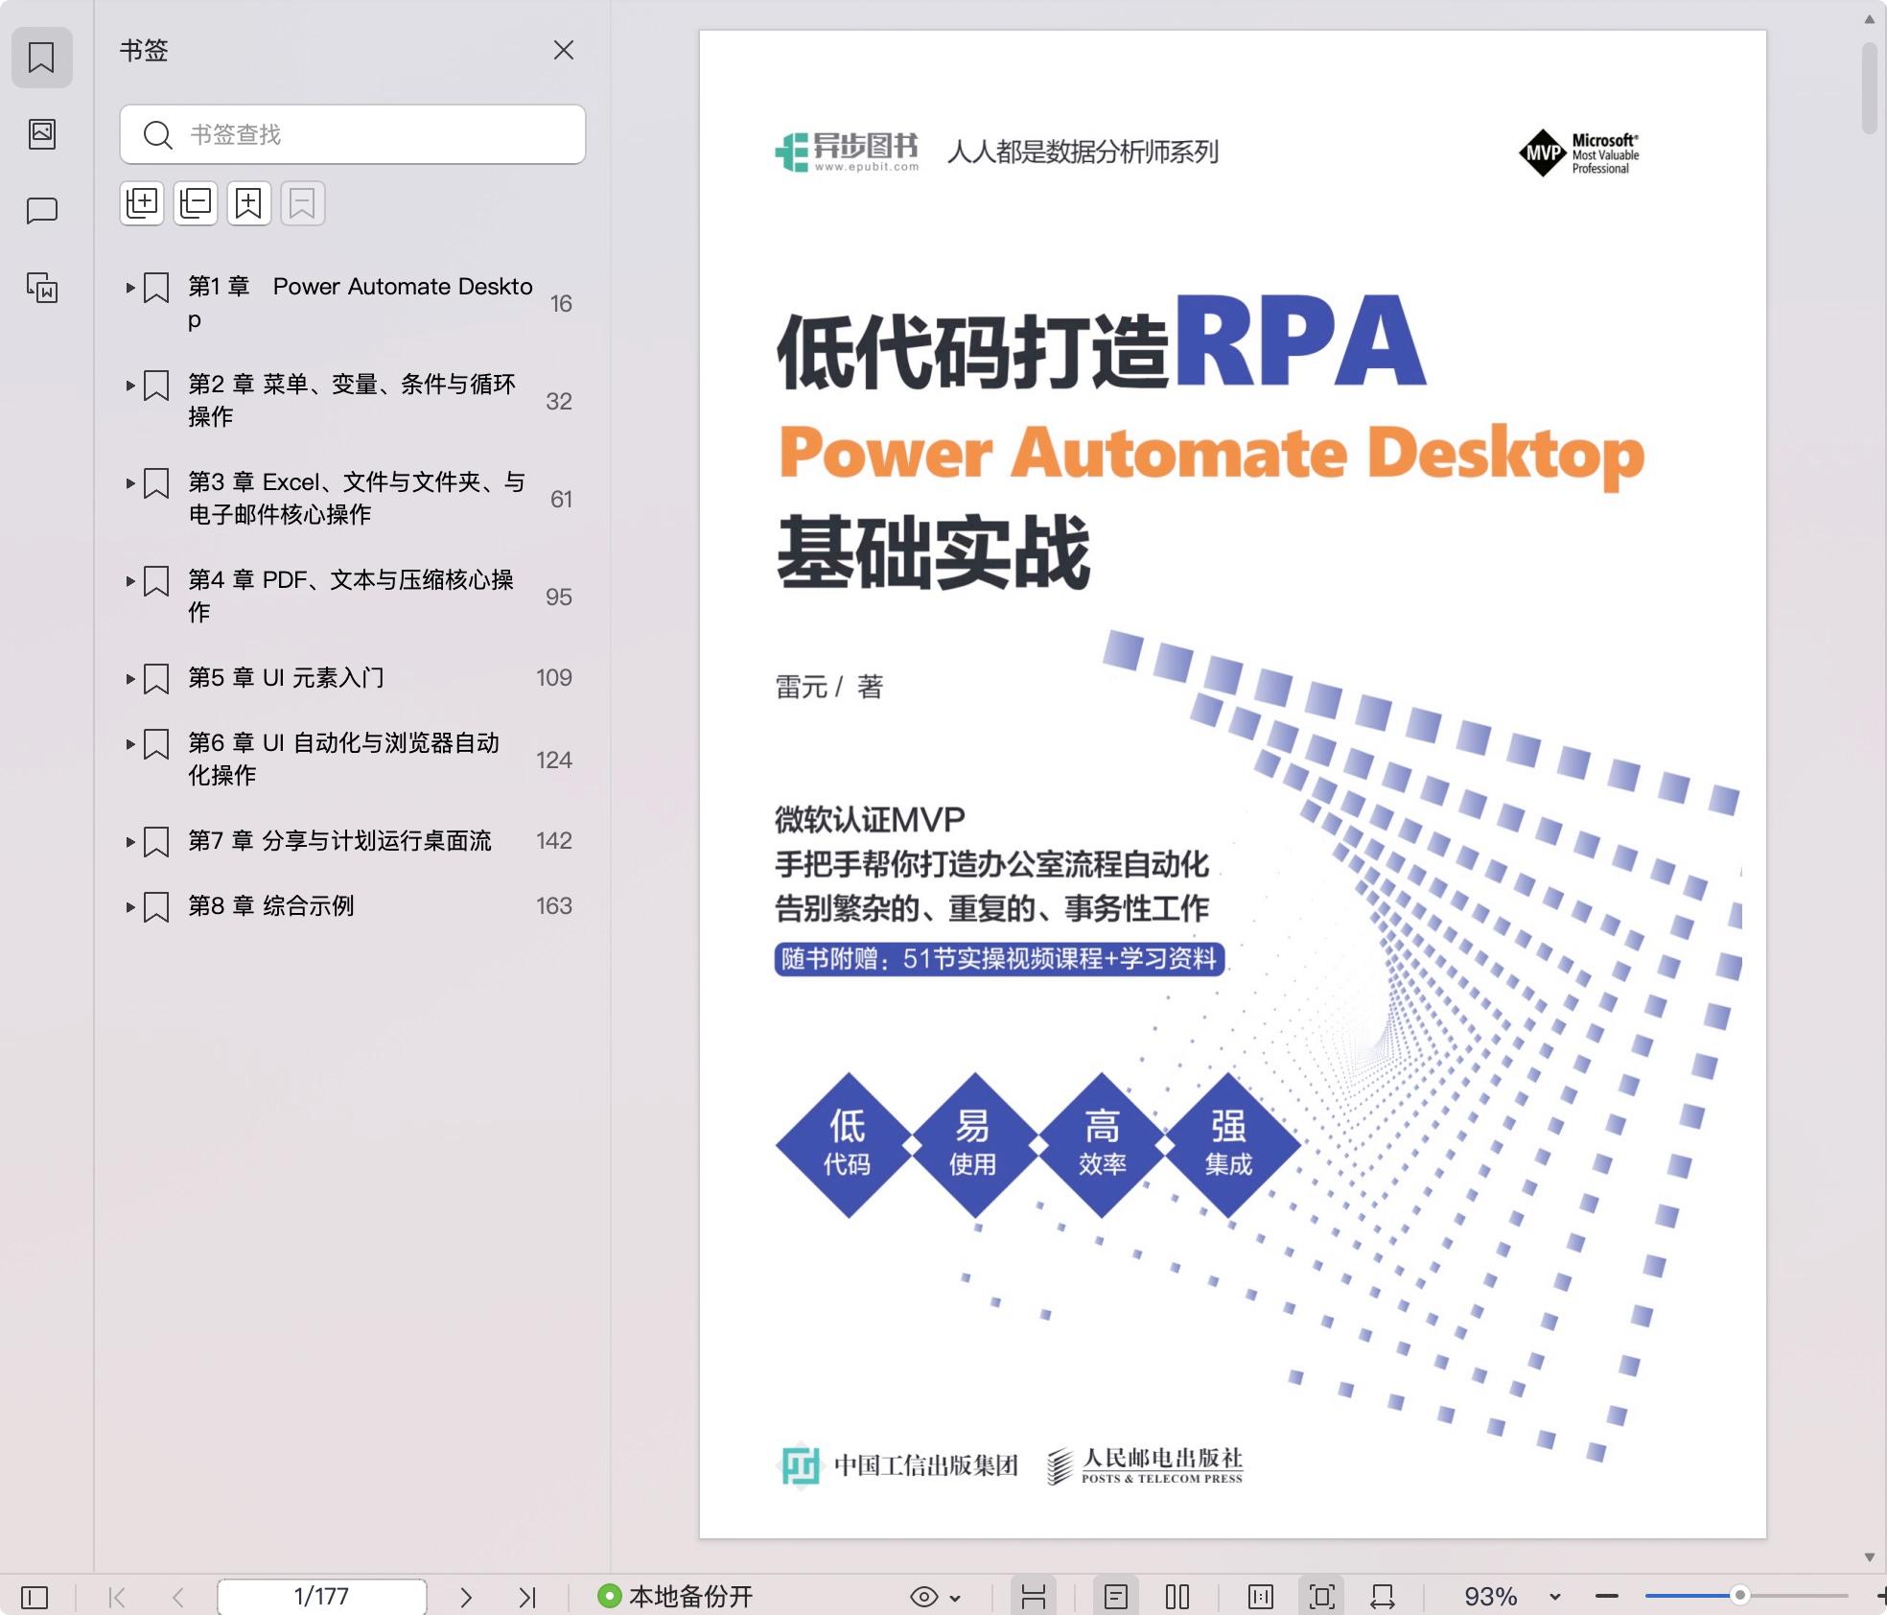Jump to 第2 章 菜单、变量、条件与循环操作
The width and height of the screenshot is (1887, 1615).
[351, 400]
